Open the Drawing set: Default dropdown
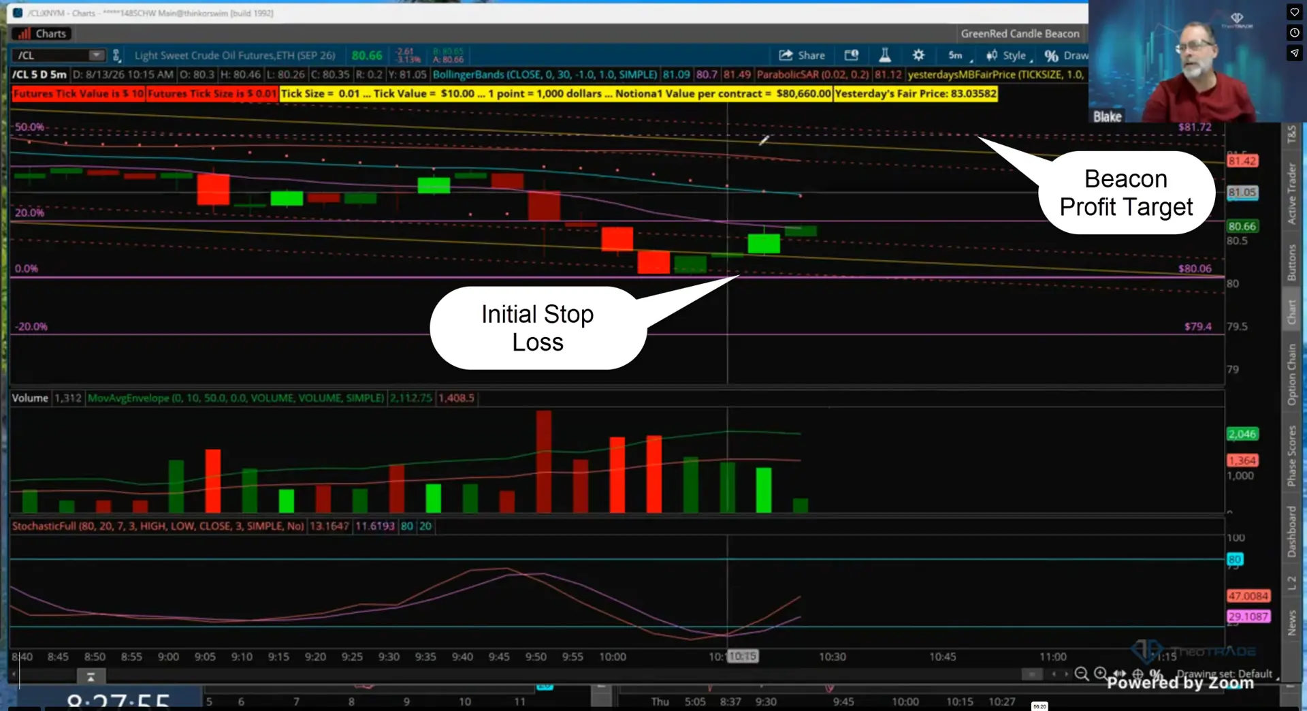 pos(1227,674)
